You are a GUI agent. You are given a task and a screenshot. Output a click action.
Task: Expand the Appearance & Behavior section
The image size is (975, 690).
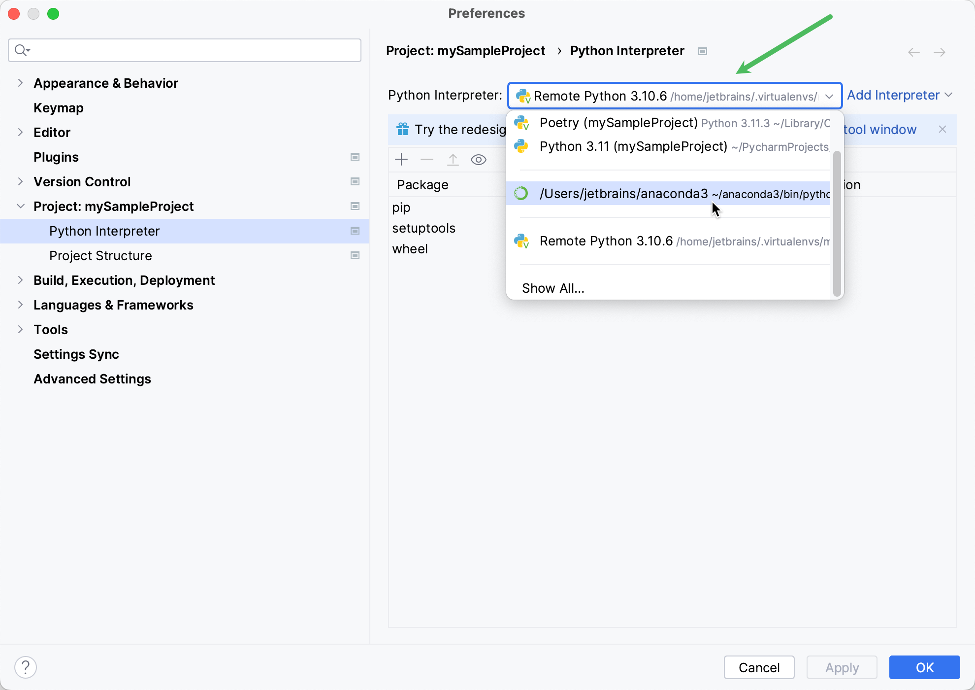tap(21, 83)
